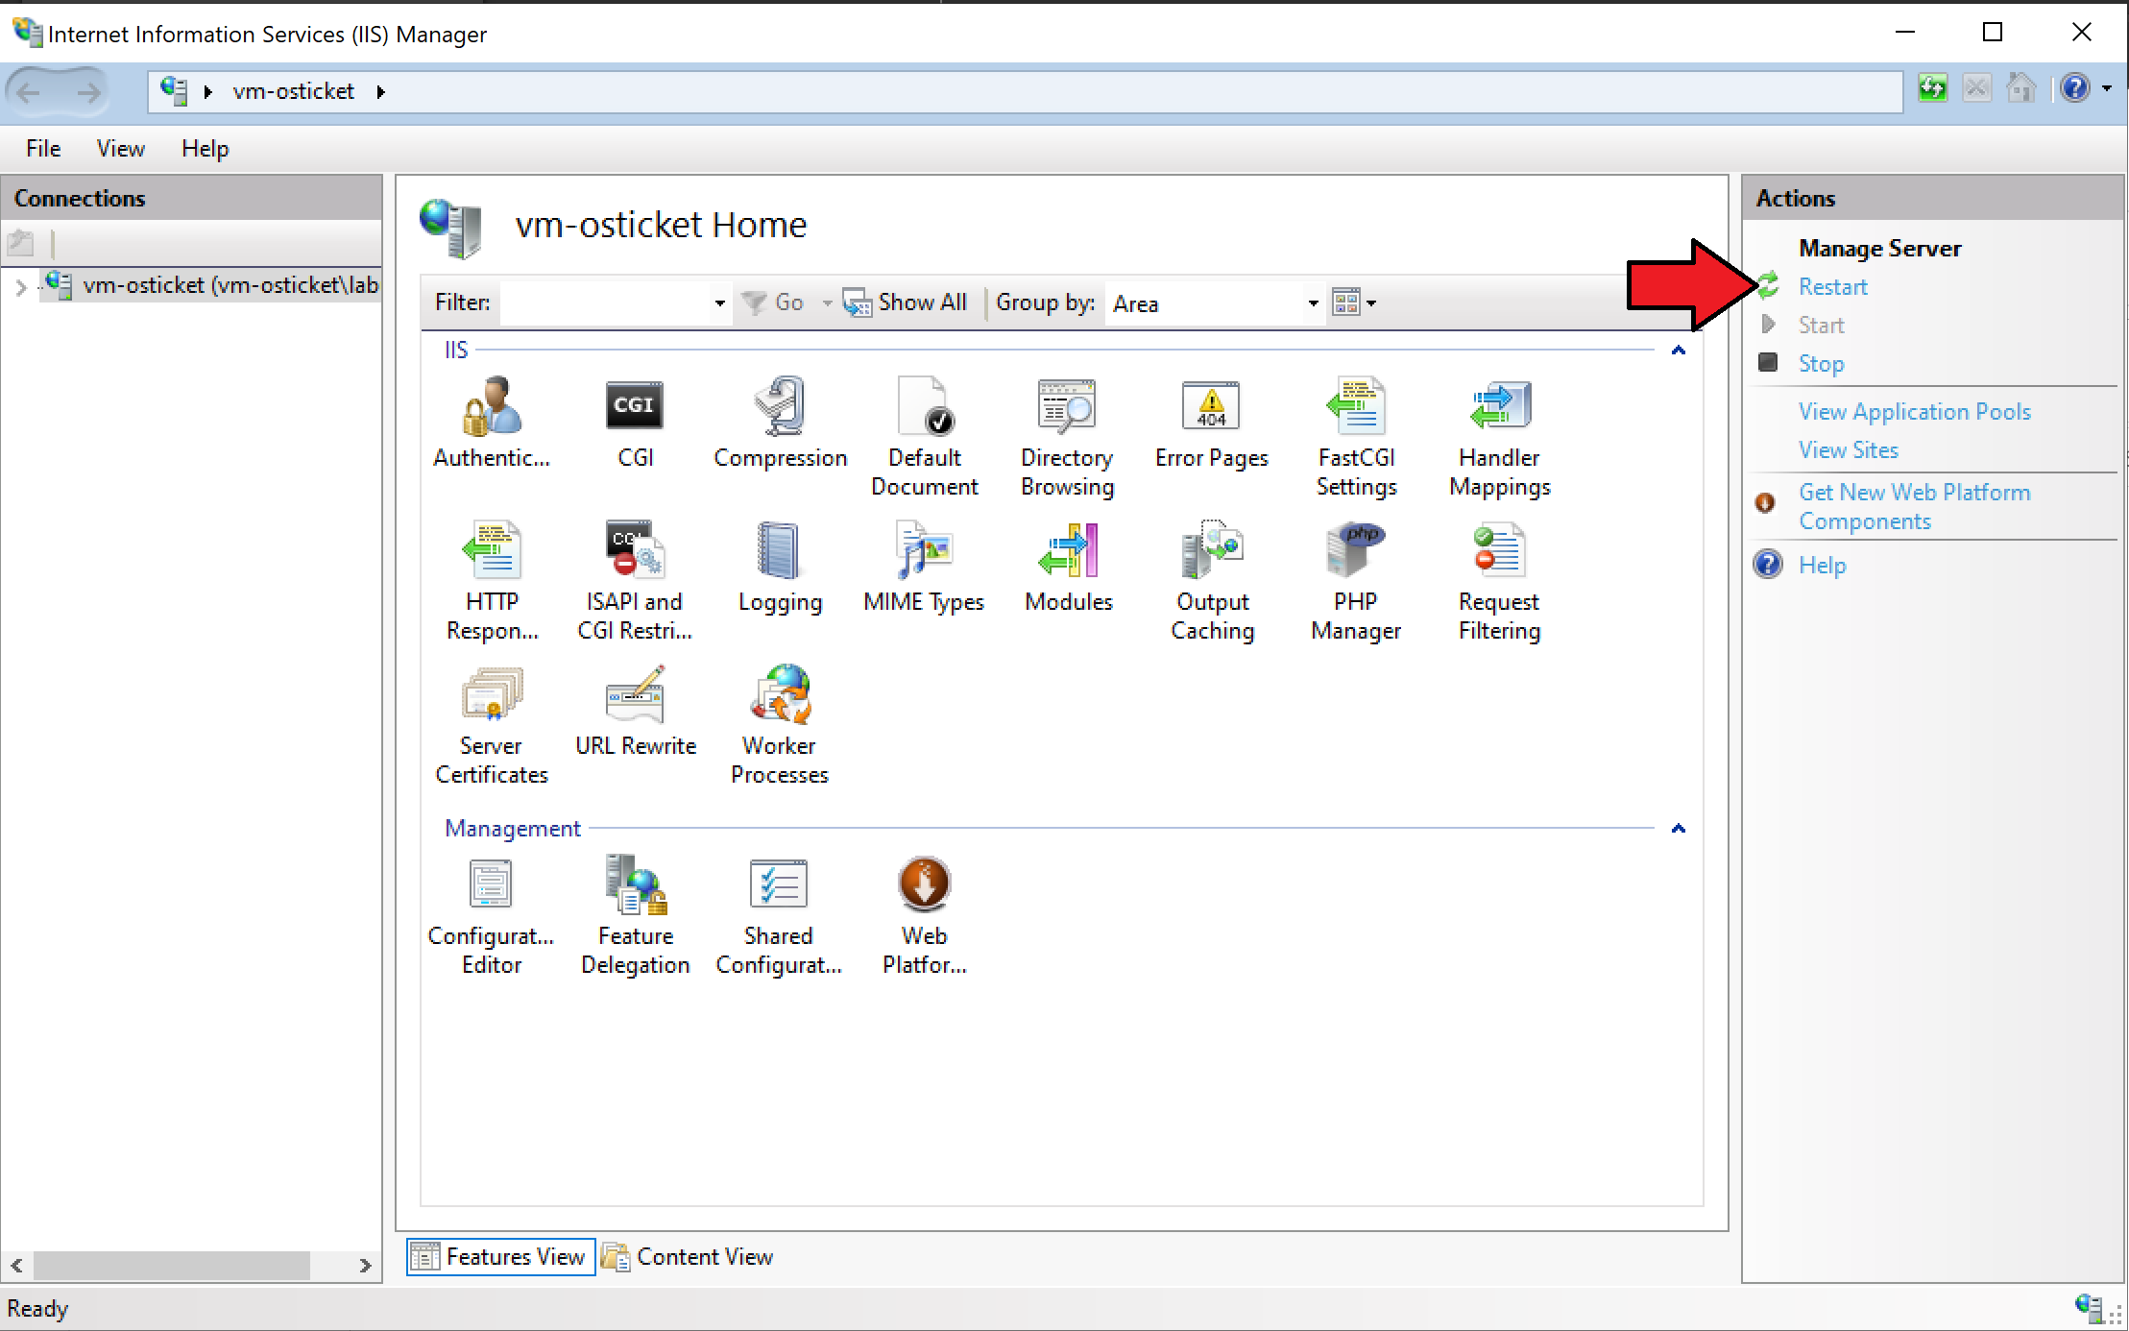This screenshot has width=2129, height=1331.
Task: Expand the vm-osticket server tree node
Action: tap(20, 286)
